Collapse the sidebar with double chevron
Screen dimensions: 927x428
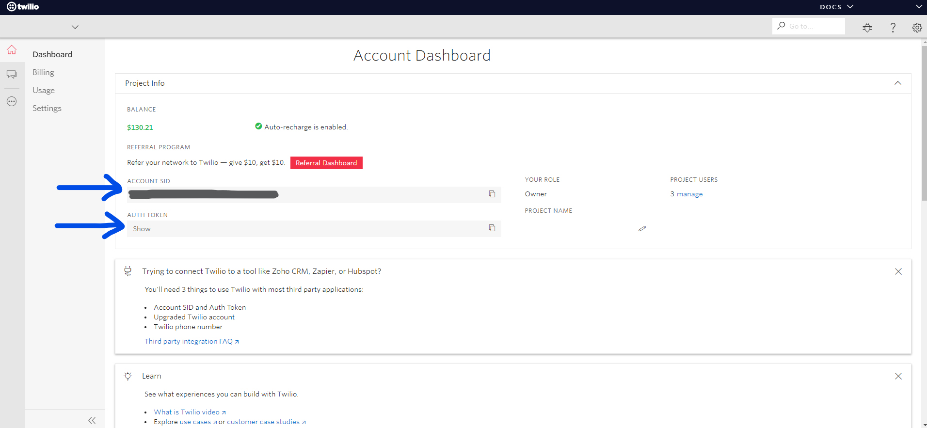(92, 420)
